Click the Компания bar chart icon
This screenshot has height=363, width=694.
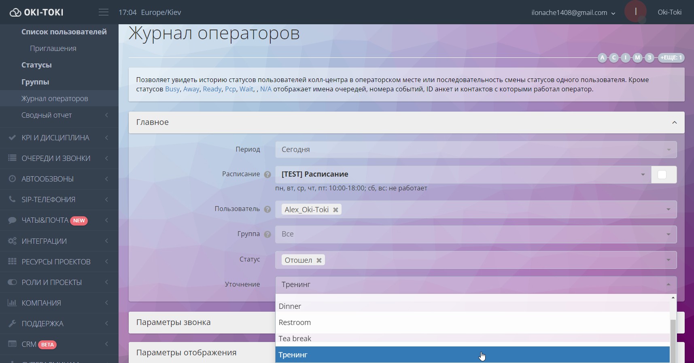(12, 303)
